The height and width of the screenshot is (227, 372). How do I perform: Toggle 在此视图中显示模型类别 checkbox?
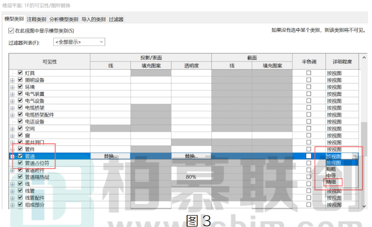coord(11,31)
